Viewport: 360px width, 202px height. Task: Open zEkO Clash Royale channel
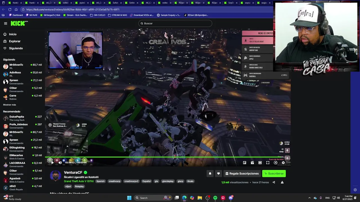coord(22,188)
